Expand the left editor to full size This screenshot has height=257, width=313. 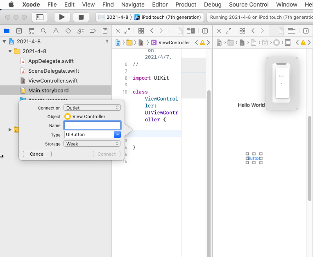point(127,31)
